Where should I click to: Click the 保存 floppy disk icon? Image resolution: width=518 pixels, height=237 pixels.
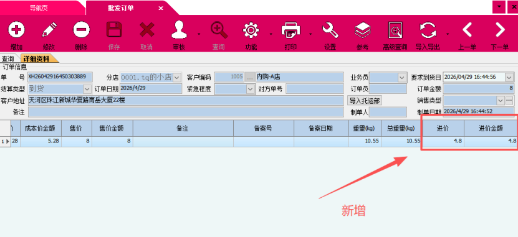click(114, 30)
